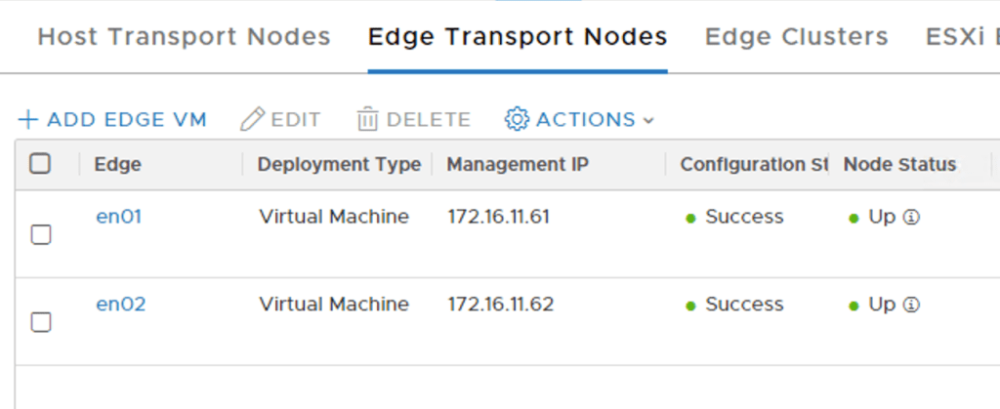Click the pencil Edit icon
This screenshot has height=409, width=1000.
click(x=252, y=120)
